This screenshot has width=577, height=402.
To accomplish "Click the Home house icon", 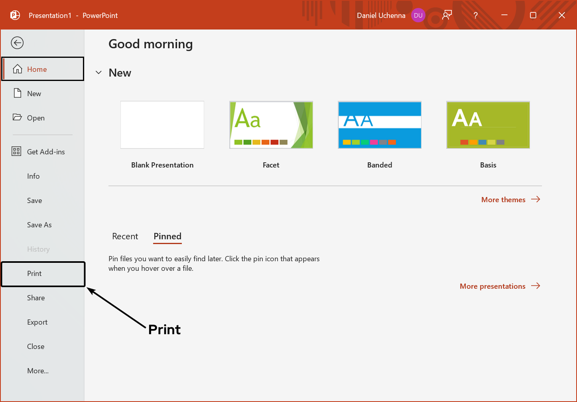I will tap(17, 69).
